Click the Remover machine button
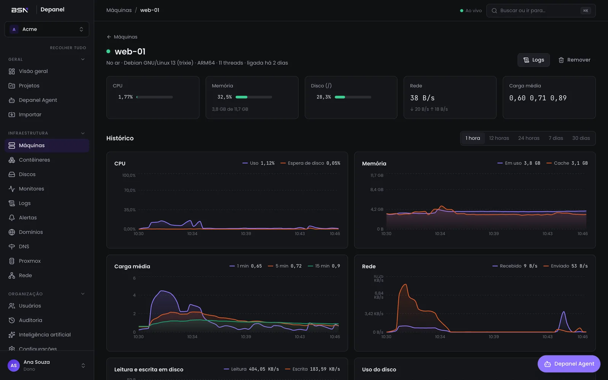This screenshot has width=608, height=380. coord(574,60)
